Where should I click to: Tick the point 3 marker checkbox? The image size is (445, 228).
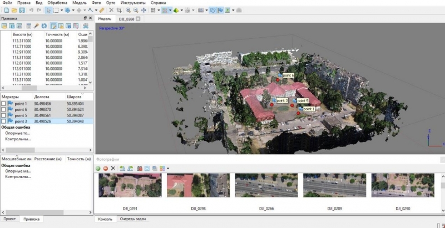tap(4, 121)
